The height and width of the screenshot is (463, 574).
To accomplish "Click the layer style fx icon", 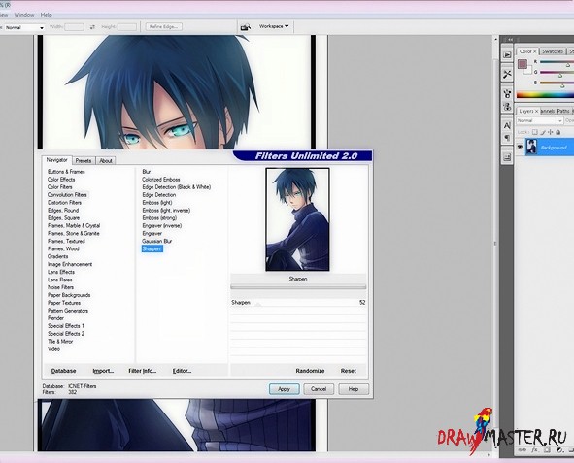I will point(534,450).
